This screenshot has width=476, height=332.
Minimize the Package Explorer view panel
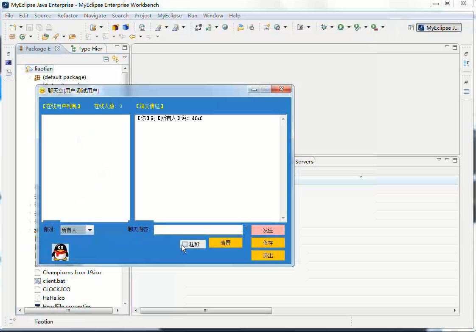117,47
